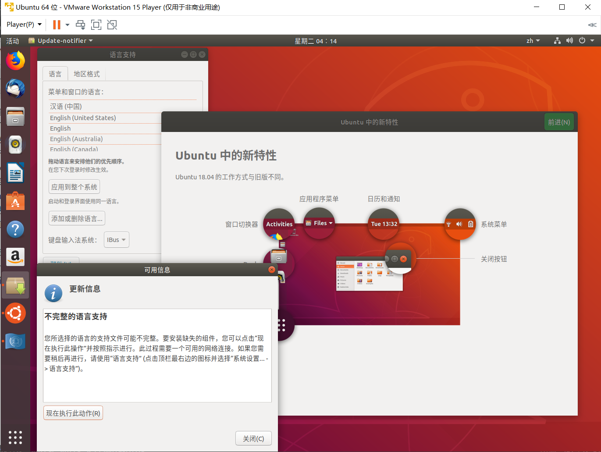Send Ctrl+Alt+Del to virtual machine icon
Screen dimensions: 601x452
(81, 25)
